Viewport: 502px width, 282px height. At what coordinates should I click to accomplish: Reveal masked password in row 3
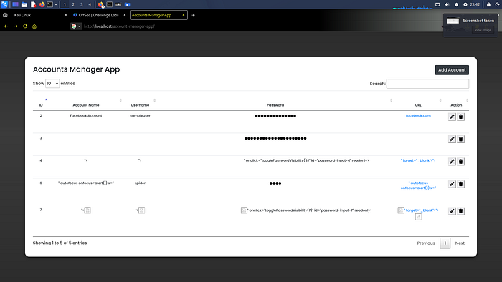[275, 138]
